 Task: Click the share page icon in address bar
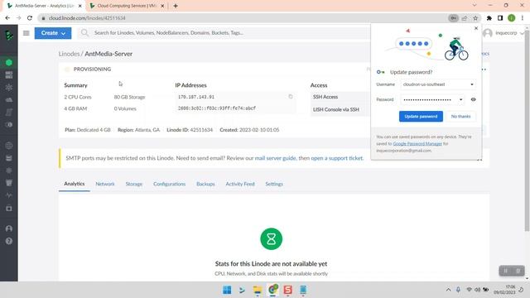465,18
